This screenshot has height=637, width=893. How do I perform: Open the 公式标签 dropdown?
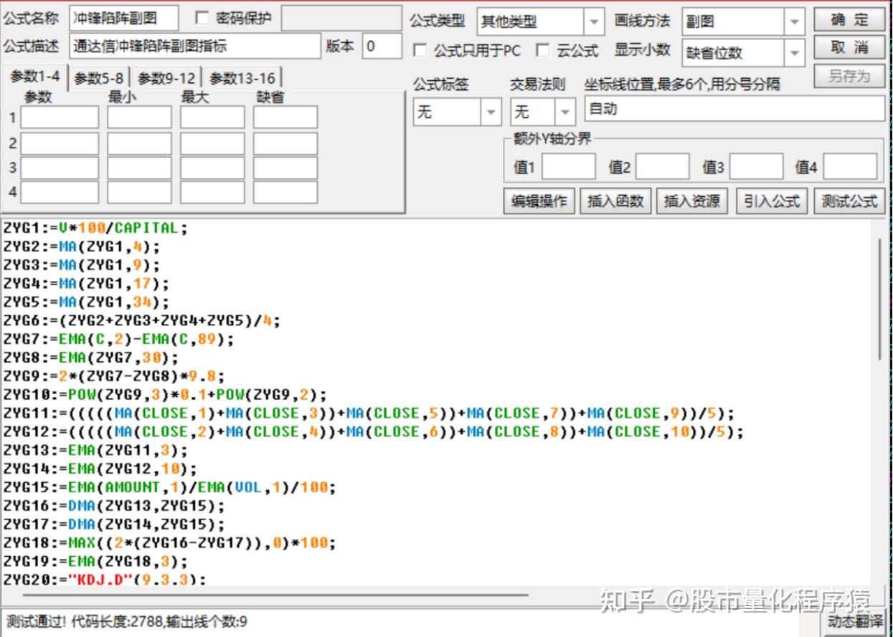click(491, 112)
